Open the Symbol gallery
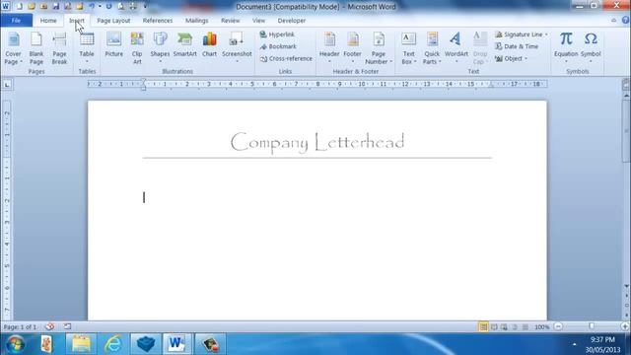The image size is (631, 355). point(591,47)
